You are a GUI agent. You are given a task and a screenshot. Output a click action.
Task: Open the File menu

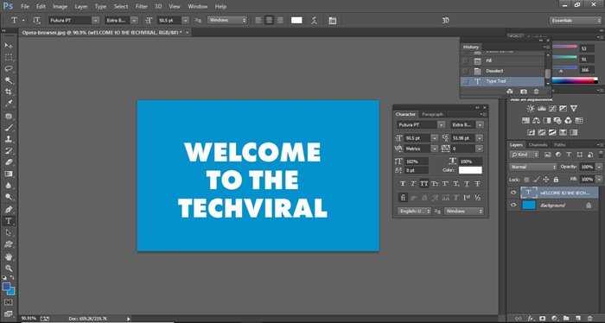pos(25,7)
